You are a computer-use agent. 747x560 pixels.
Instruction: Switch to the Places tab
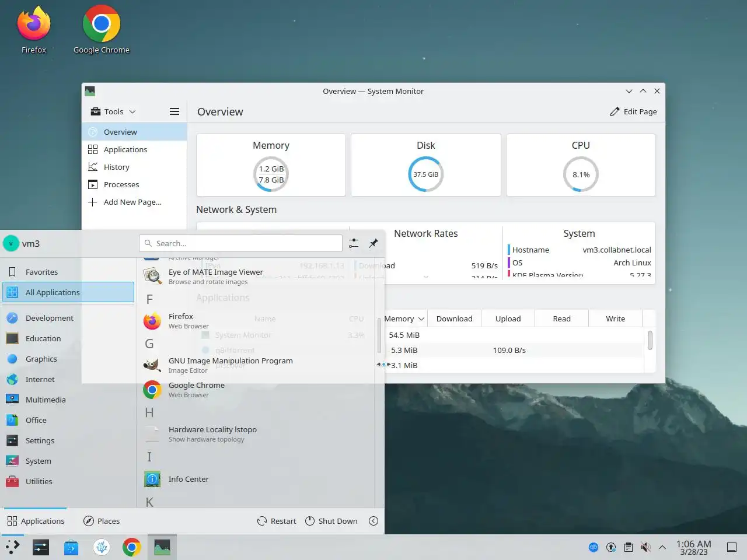coord(102,521)
